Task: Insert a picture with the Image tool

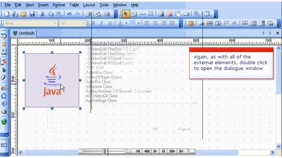Action: click(161, 14)
